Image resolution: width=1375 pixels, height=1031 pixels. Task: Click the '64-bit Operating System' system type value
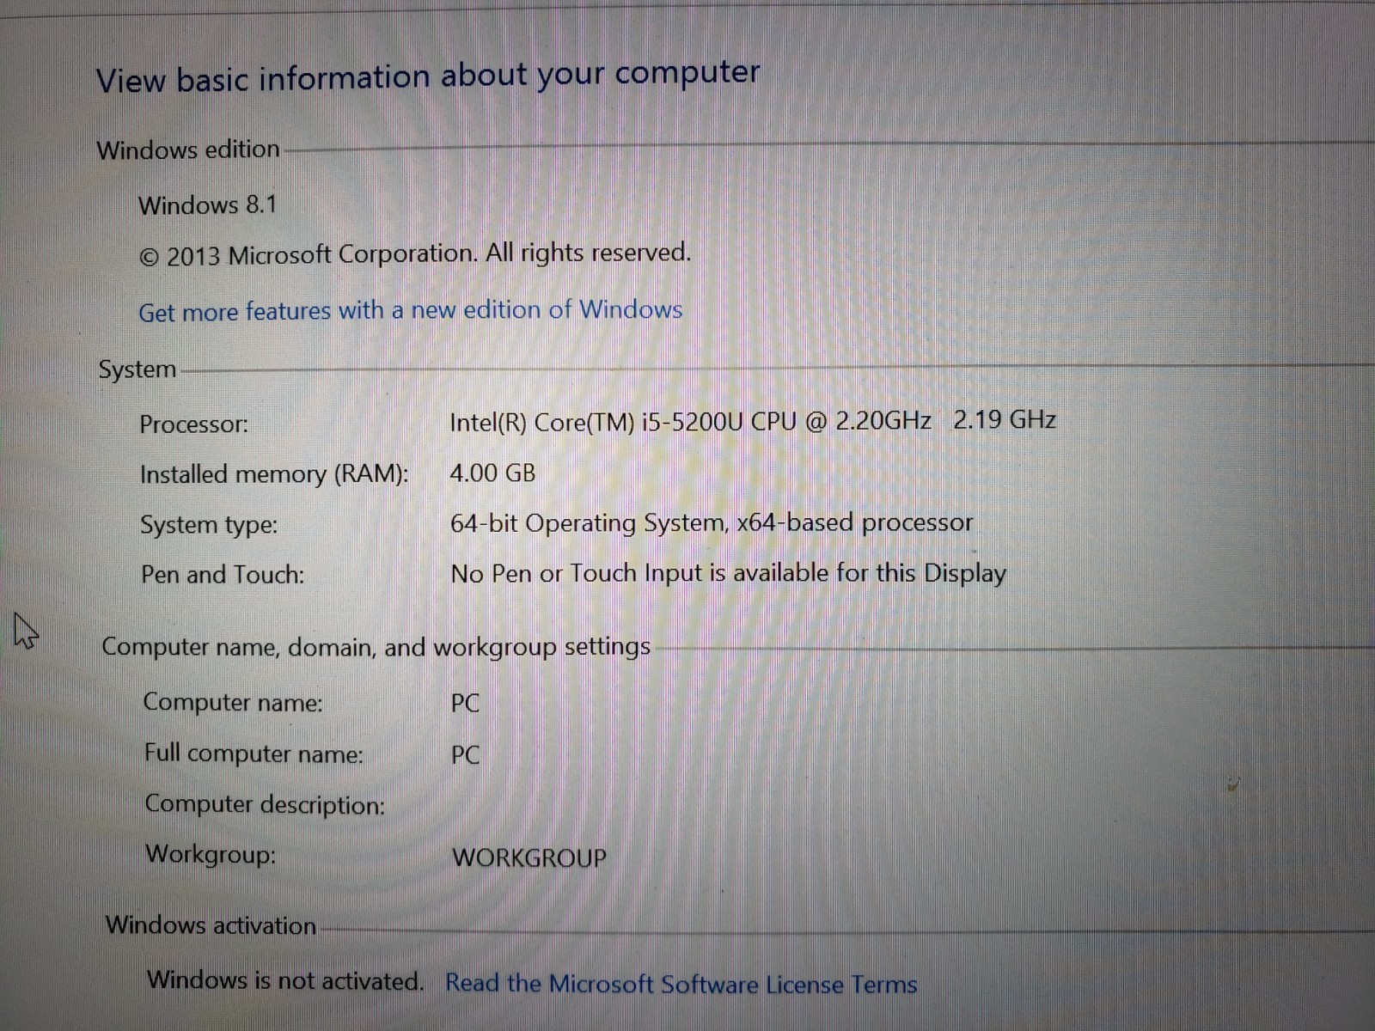(712, 523)
